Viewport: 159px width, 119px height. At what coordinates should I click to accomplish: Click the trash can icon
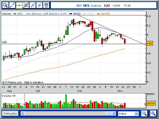[x=46, y=5]
